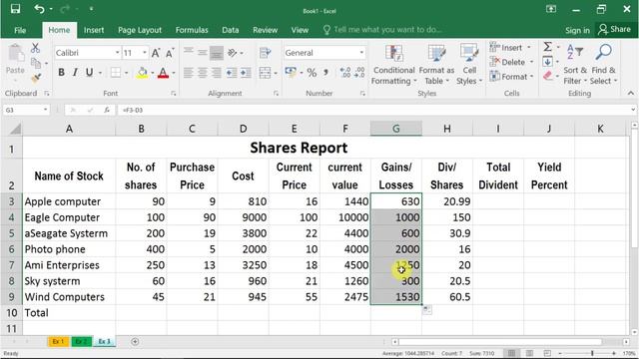639x359 pixels.
Task: Toggle Italic formatting
Action: (x=75, y=73)
